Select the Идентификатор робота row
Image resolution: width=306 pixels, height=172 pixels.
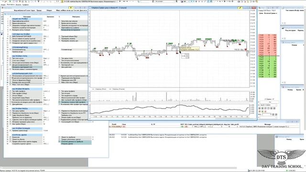click(27, 21)
